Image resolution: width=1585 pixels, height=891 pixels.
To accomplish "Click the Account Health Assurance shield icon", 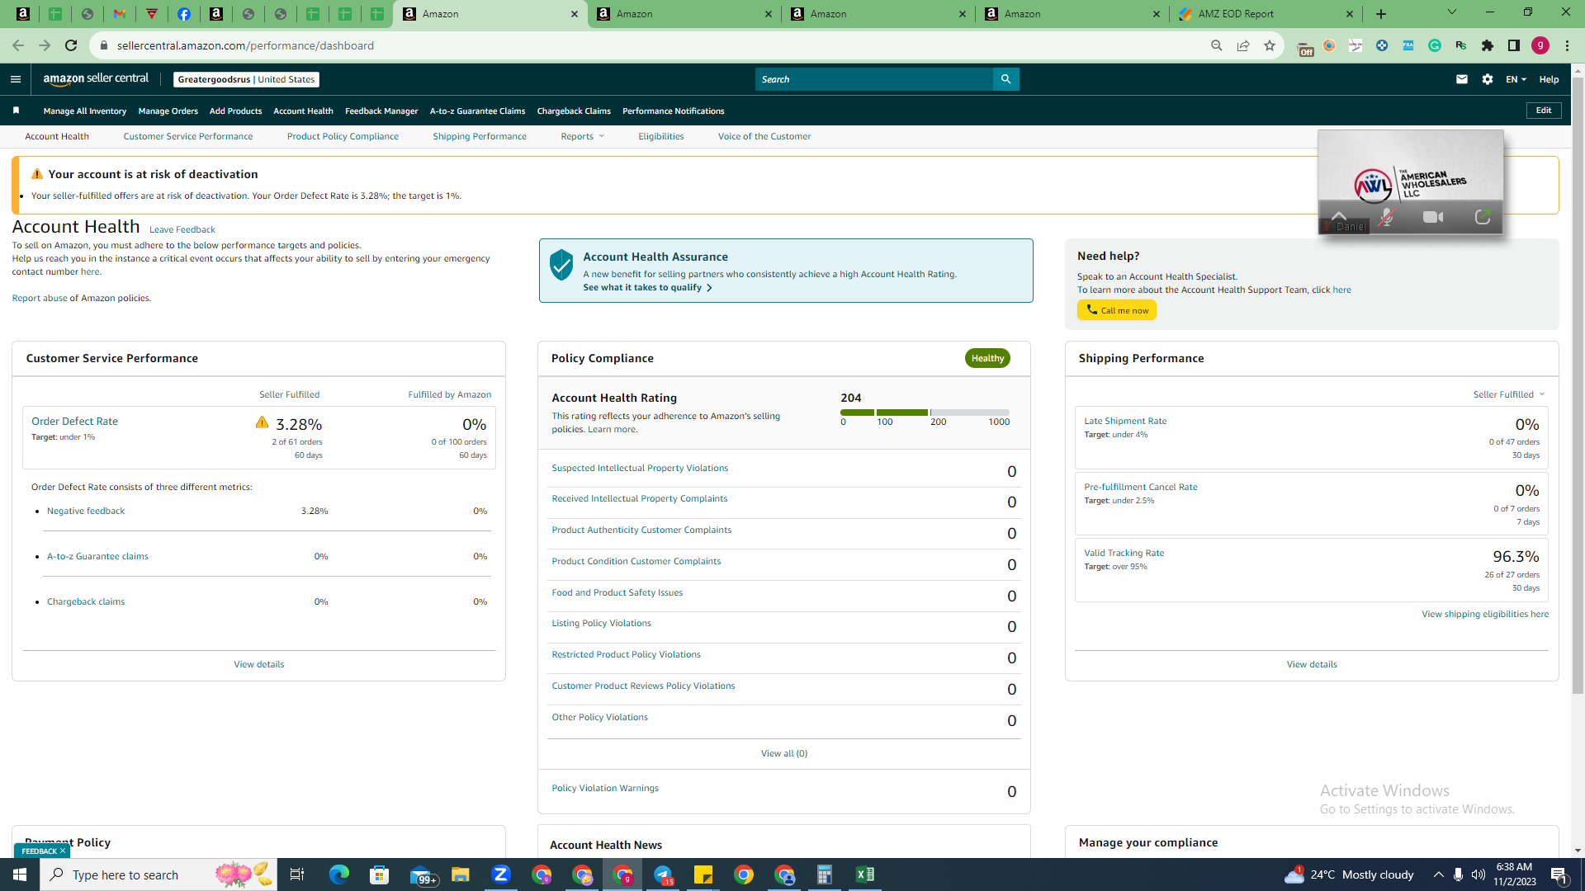I will (x=561, y=265).
